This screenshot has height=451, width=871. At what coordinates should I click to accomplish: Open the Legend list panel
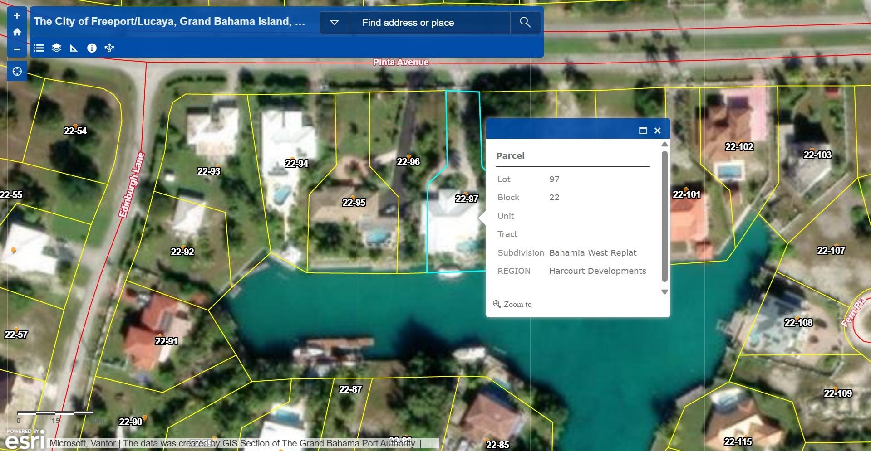coord(39,48)
